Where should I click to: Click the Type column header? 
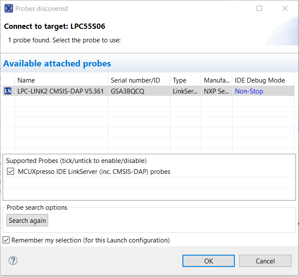[185, 80]
